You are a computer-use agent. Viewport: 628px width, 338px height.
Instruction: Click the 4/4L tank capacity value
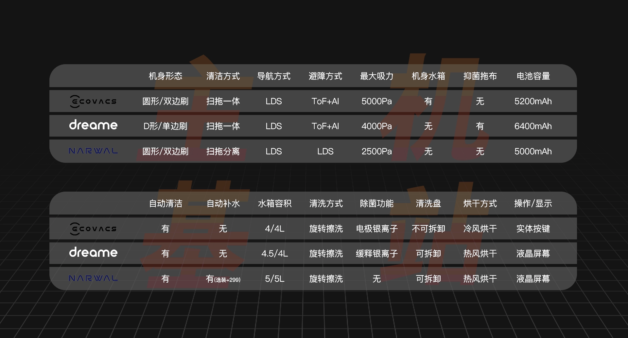pos(275,229)
